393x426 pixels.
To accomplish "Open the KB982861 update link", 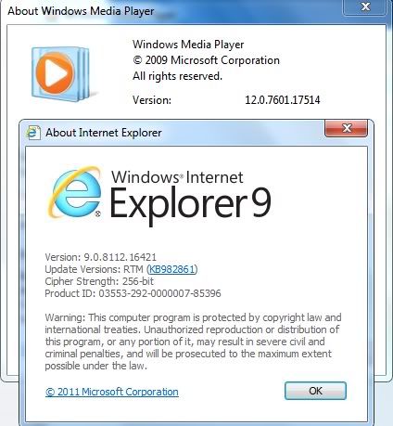I will click(x=172, y=269).
